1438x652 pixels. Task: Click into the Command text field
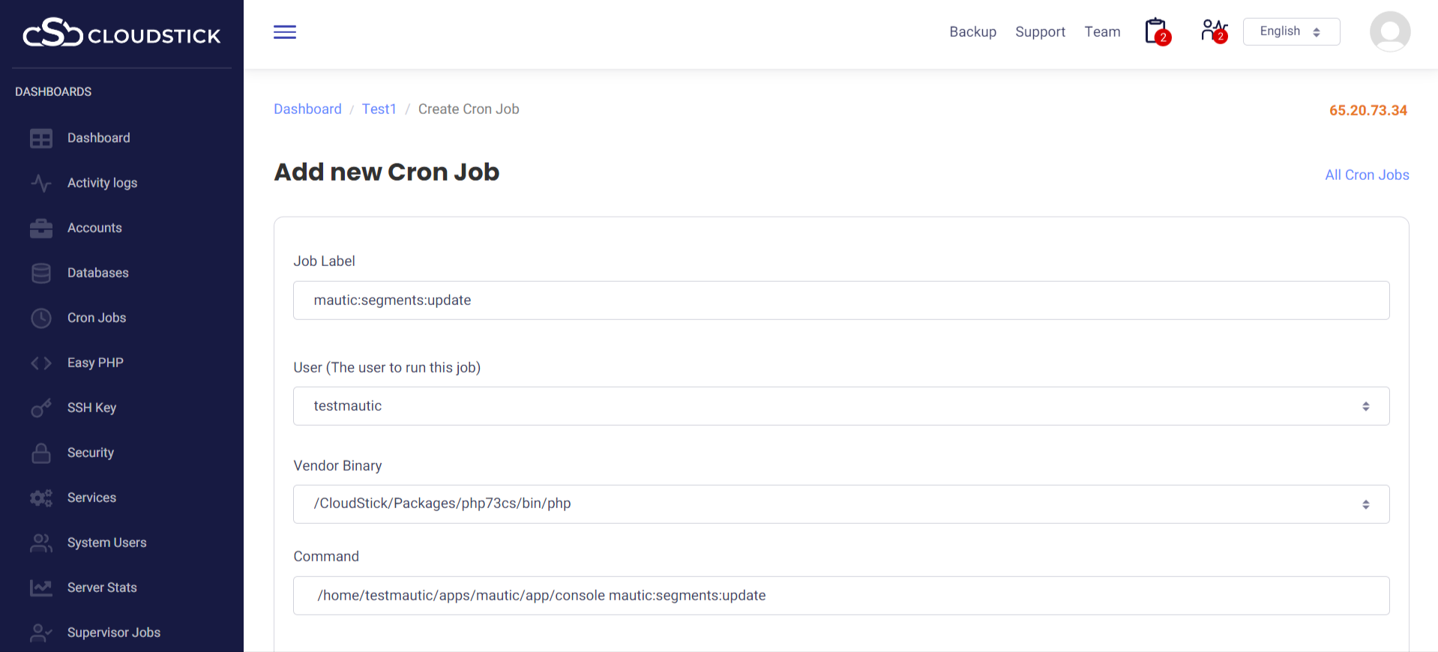840,596
